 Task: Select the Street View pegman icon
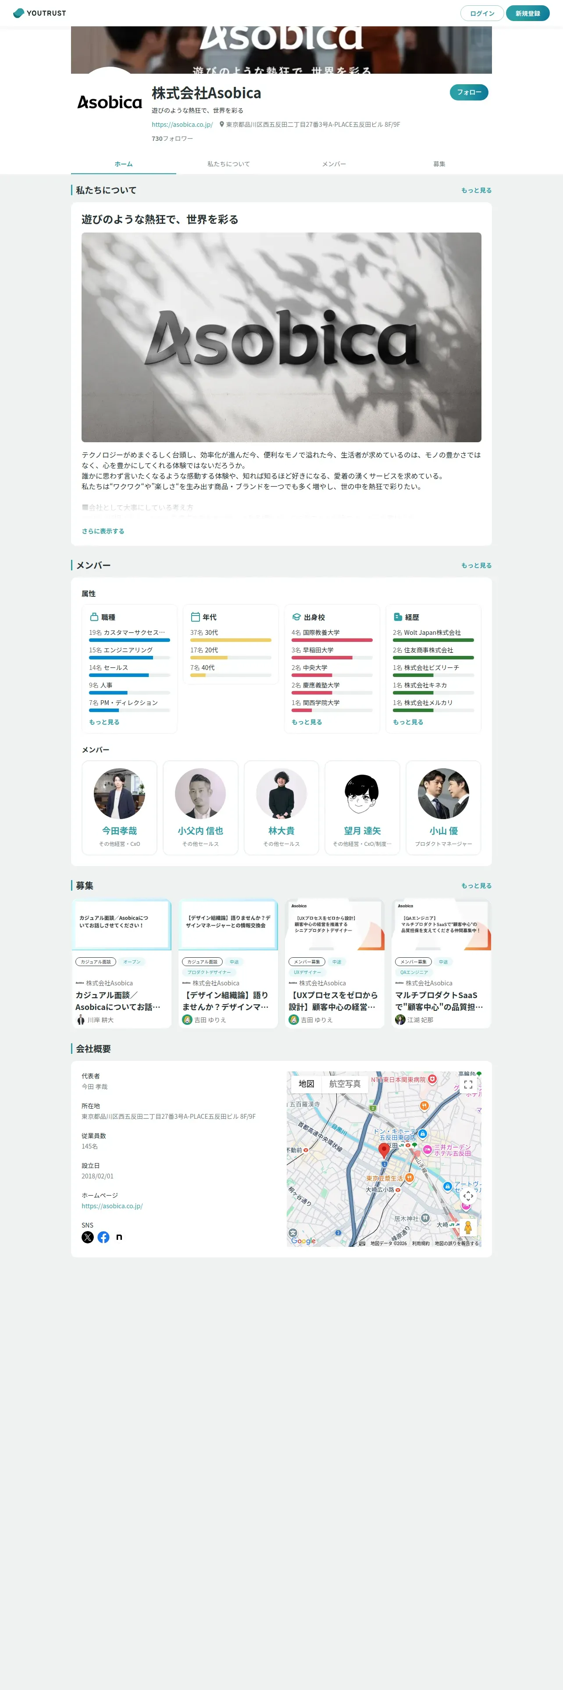click(x=468, y=1228)
